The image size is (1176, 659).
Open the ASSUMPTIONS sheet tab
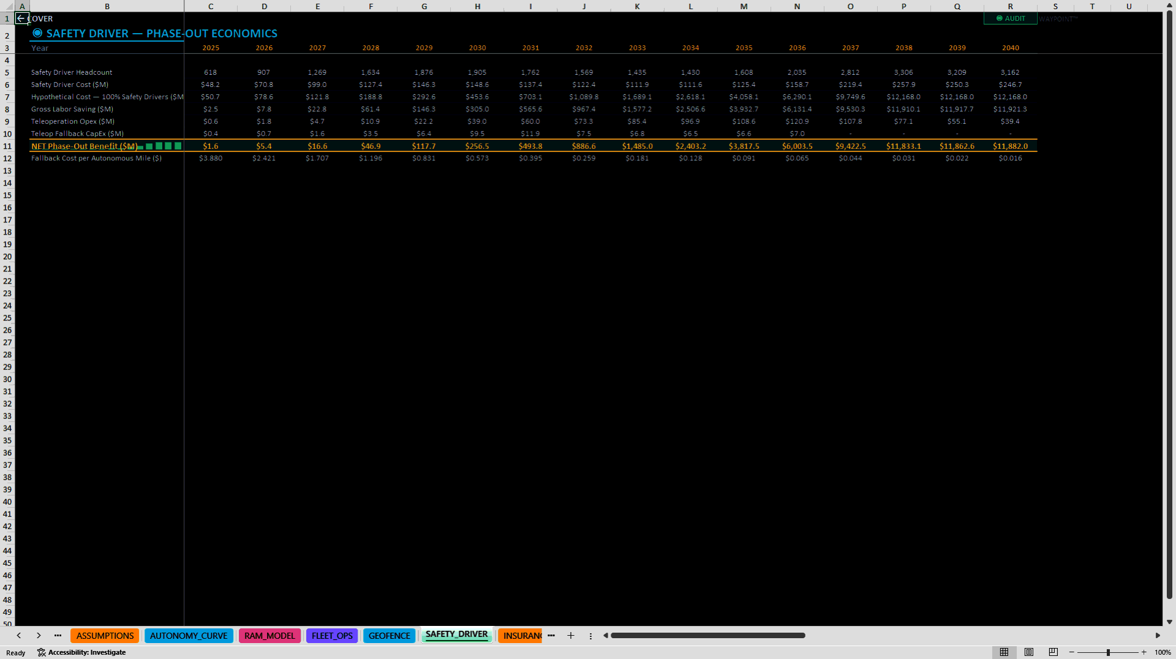105,636
